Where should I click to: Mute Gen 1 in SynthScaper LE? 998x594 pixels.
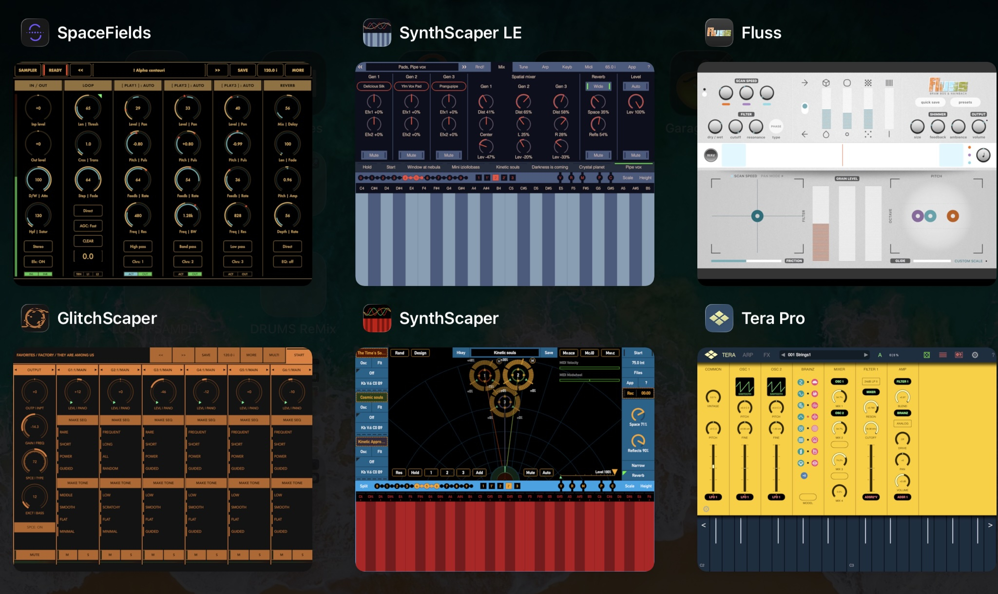375,155
